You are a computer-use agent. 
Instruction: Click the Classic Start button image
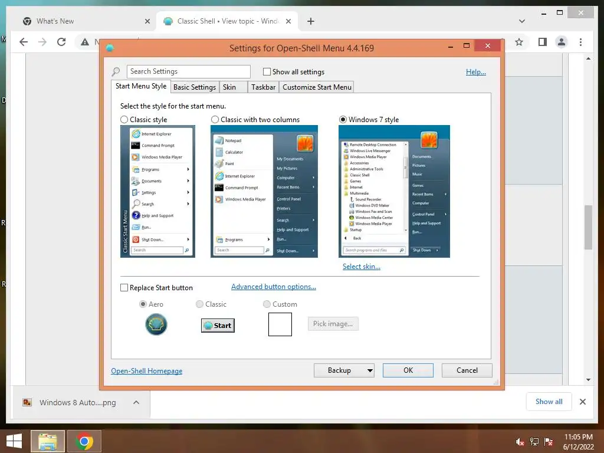tap(218, 326)
